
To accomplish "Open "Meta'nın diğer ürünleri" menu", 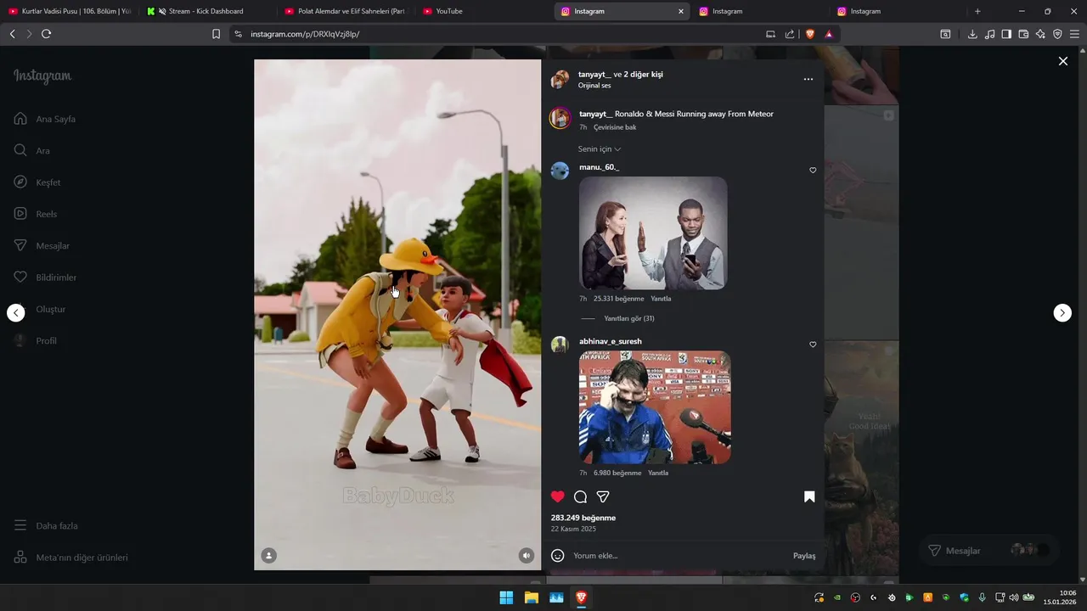I will coord(71,558).
